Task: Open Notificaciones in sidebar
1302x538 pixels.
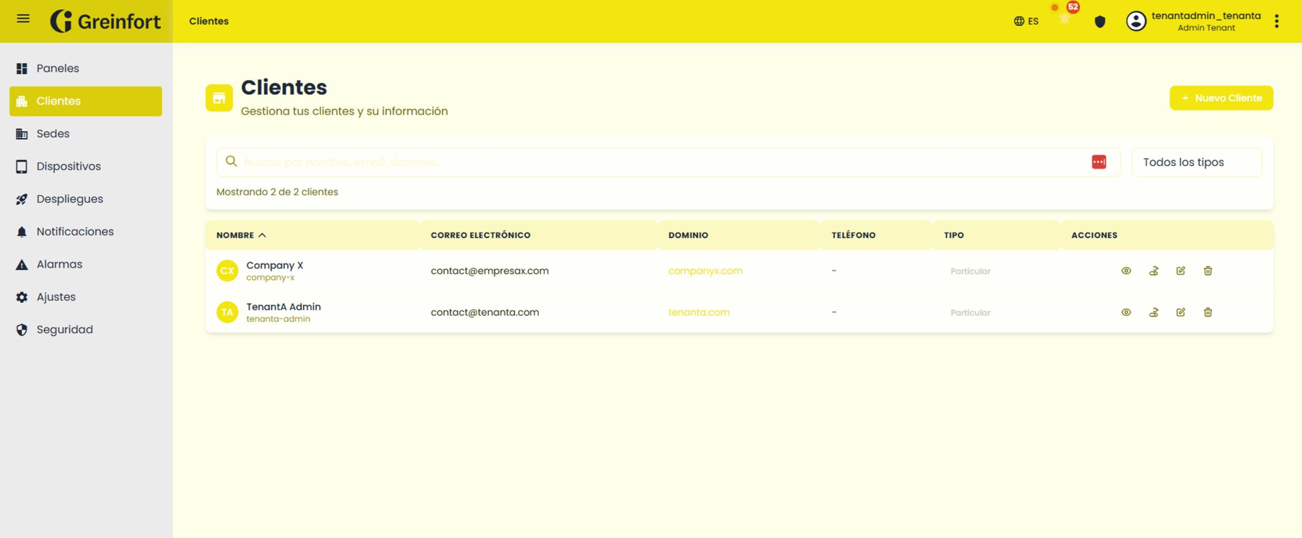Action: (85, 232)
